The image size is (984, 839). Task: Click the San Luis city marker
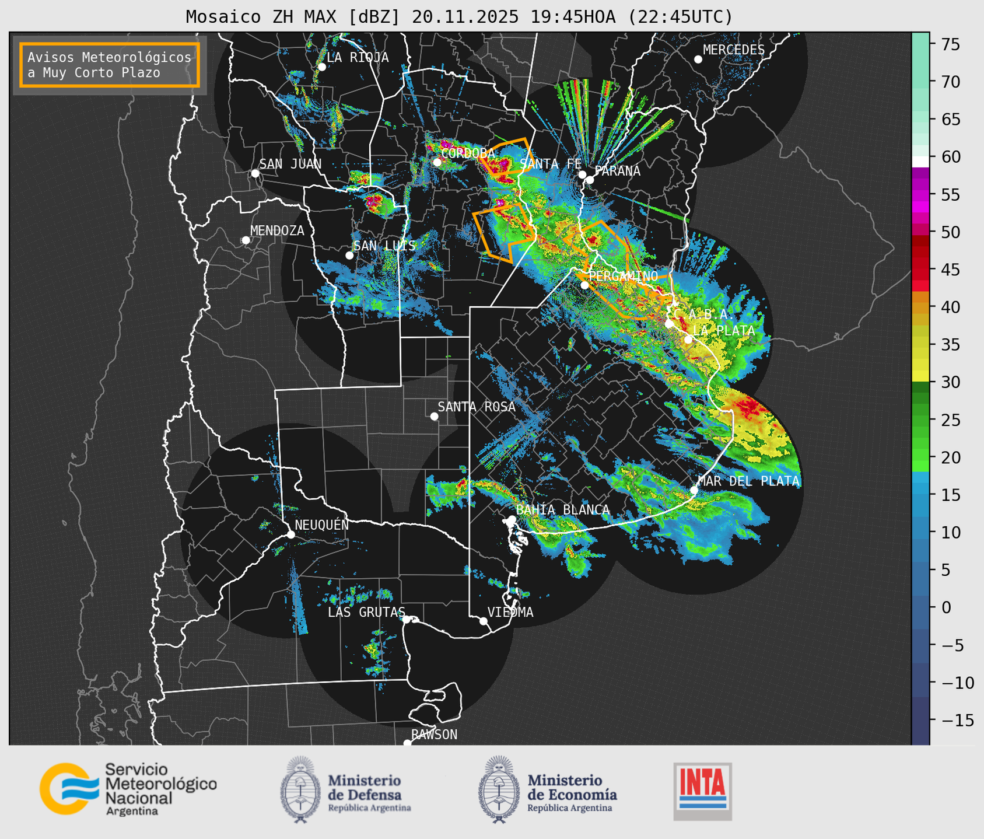349,256
